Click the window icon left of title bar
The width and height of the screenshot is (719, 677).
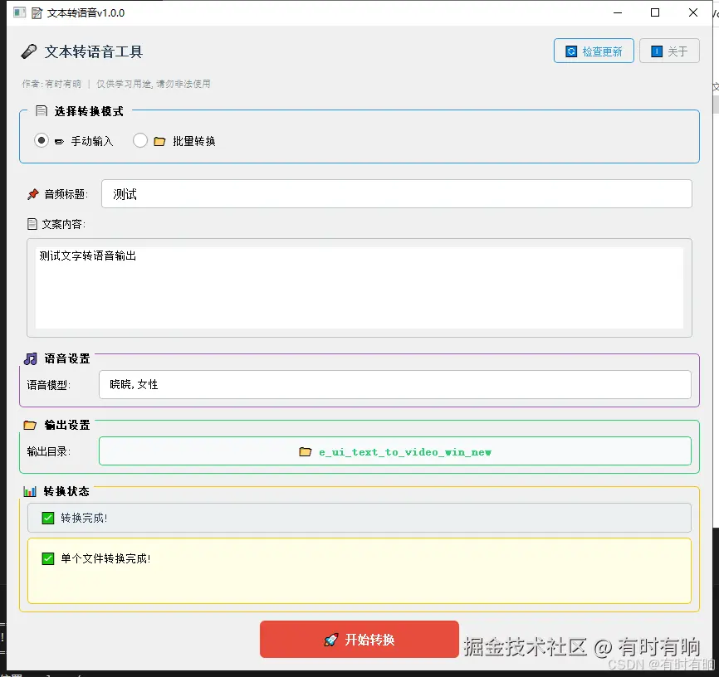pyautogui.click(x=19, y=12)
